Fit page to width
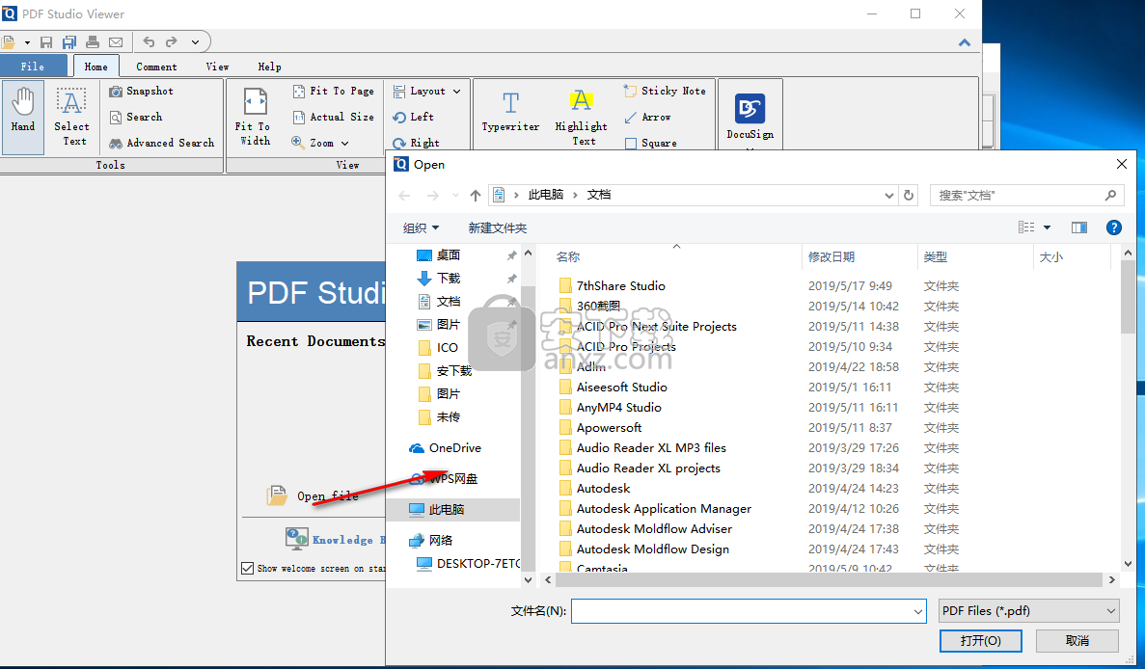1145x669 pixels. (255, 117)
